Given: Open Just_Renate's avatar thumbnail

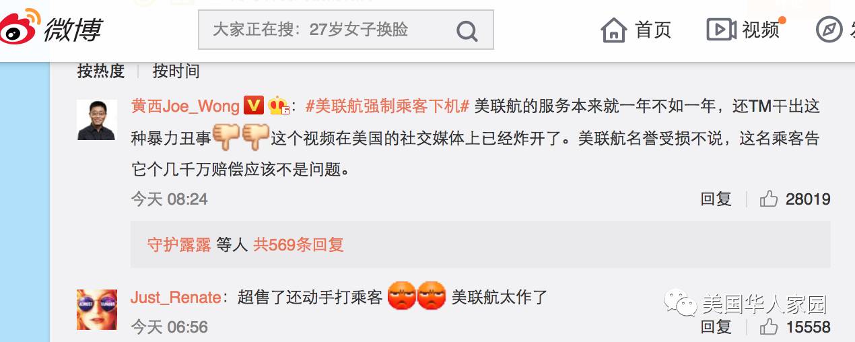Looking at the screenshot, I should pyautogui.click(x=96, y=309).
